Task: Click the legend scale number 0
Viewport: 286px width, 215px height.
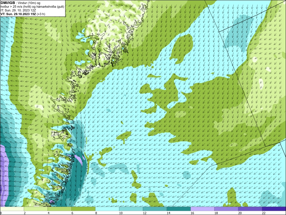Action: [1, 213]
